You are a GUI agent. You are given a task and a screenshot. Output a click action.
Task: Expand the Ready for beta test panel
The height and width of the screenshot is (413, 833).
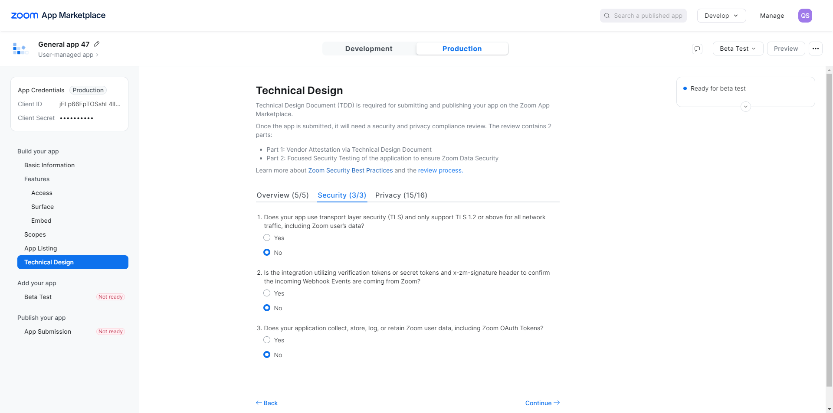click(x=746, y=107)
